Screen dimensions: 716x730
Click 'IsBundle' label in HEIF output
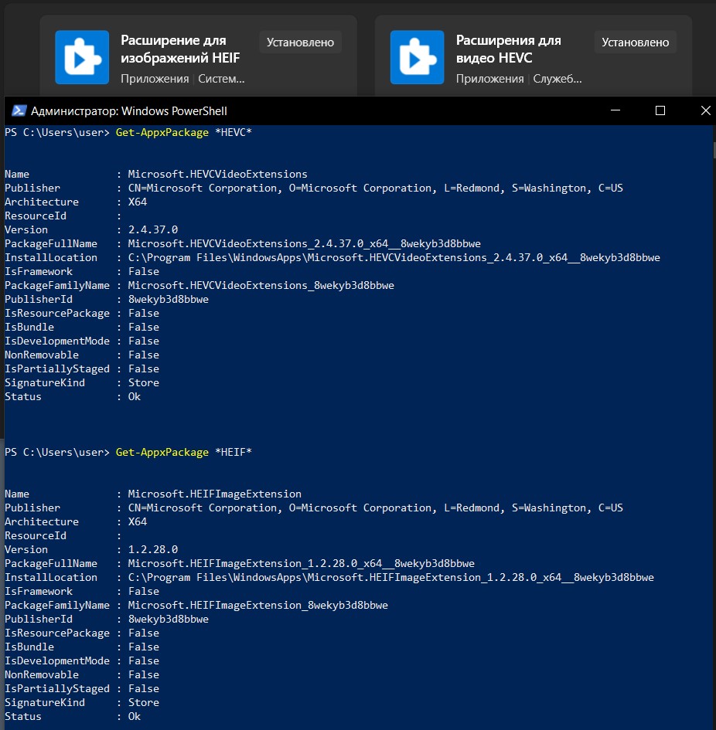click(29, 647)
